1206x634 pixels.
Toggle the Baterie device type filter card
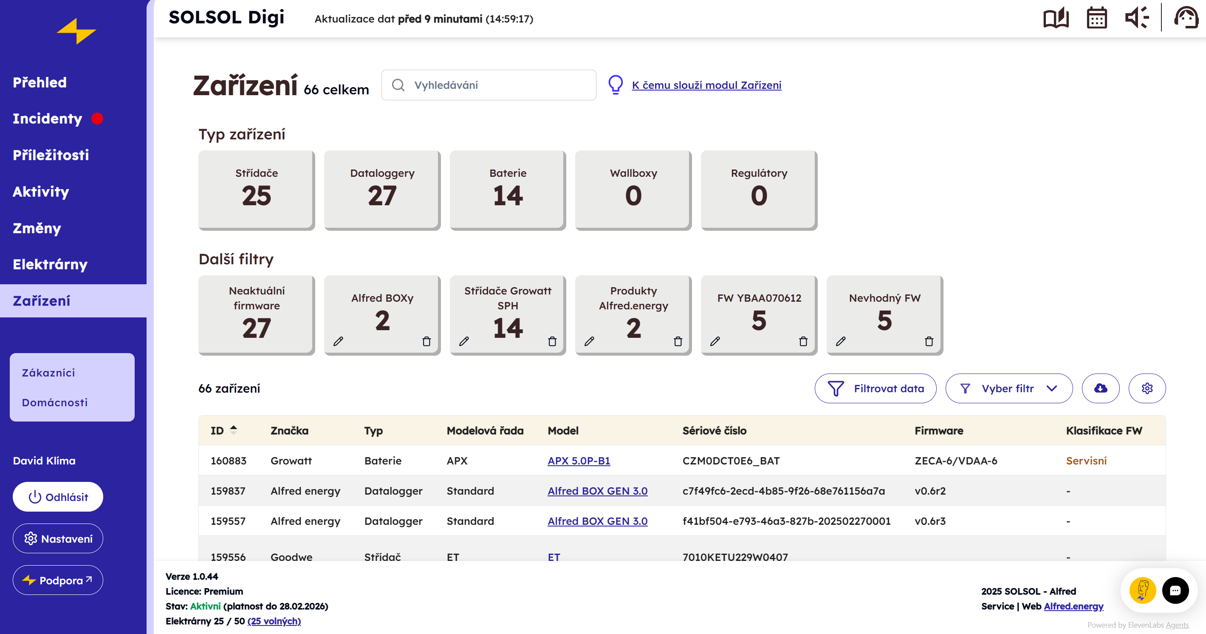[x=508, y=190]
